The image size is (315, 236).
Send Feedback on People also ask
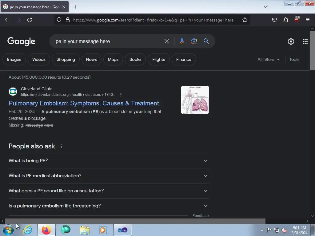pyautogui.click(x=201, y=215)
